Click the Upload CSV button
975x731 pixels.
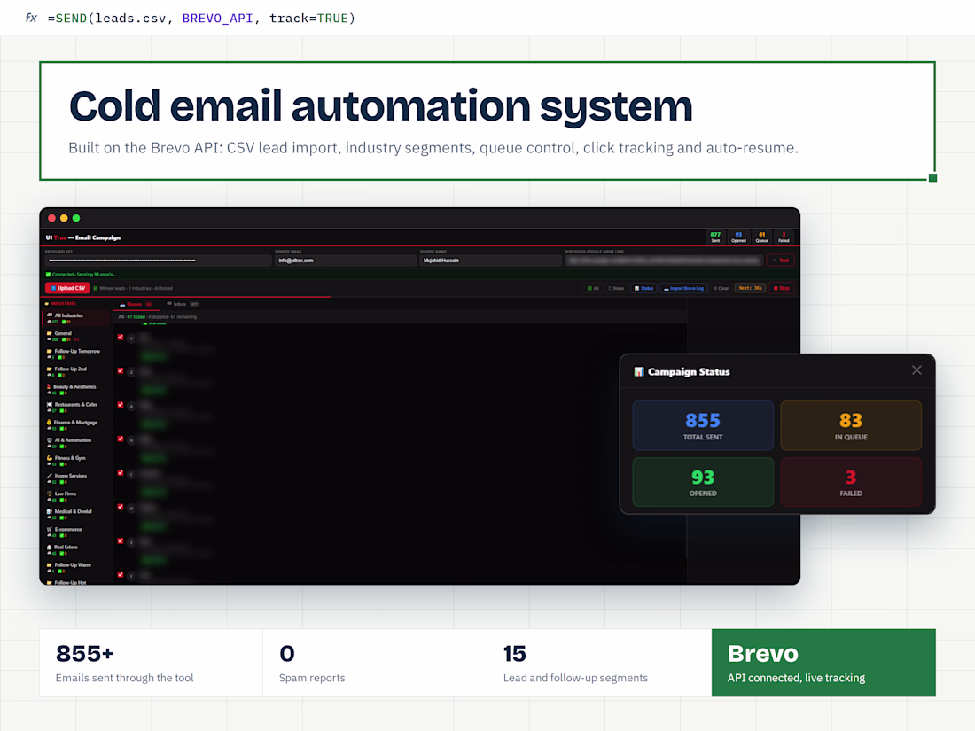[67, 289]
